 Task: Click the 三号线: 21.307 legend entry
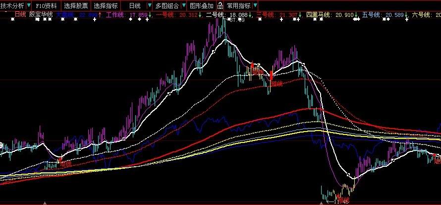click(276, 15)
